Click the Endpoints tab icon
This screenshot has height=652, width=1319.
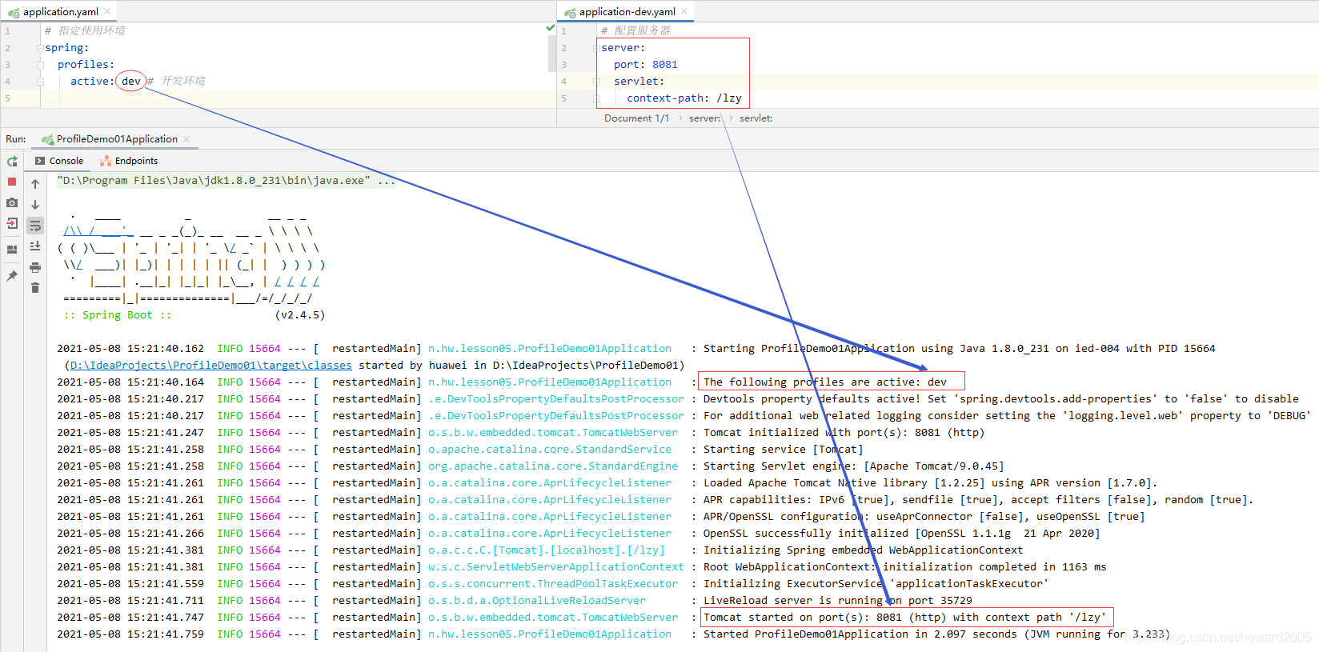(x=106, y=161)
